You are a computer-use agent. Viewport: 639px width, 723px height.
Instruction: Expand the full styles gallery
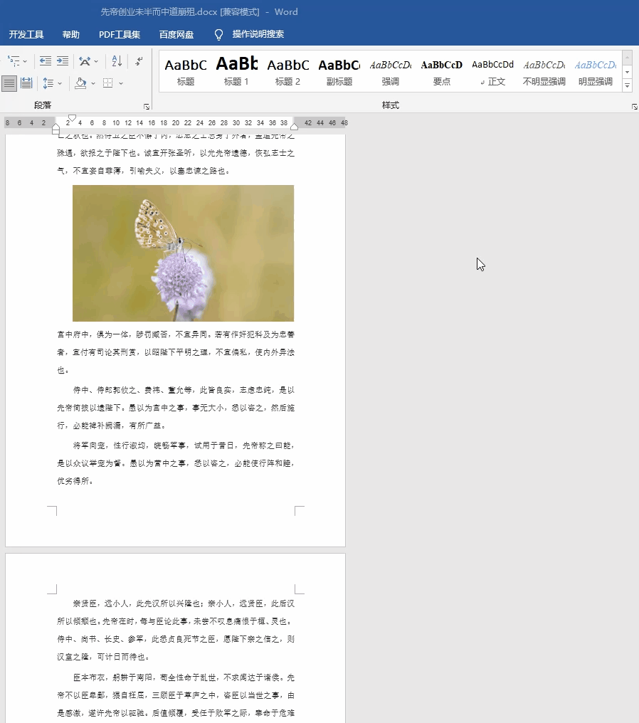tap(627, 85)
